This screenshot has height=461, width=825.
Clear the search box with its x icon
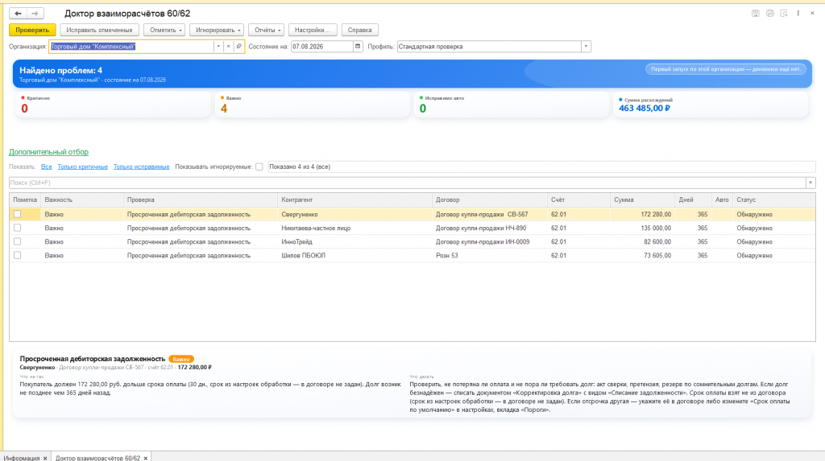(810, 183)
